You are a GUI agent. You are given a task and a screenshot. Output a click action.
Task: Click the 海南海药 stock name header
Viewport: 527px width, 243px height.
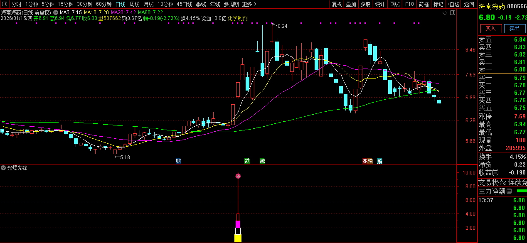492,6
